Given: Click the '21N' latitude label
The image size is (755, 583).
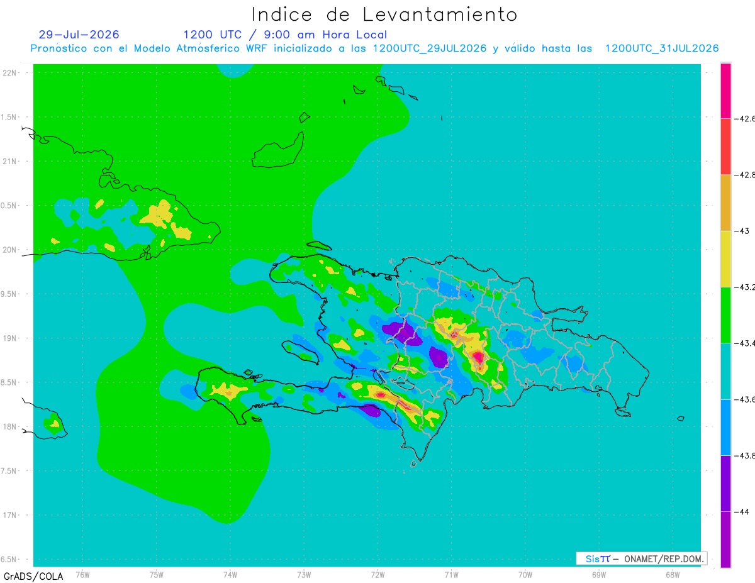Looking at the screenshot, I should point(11,161).
